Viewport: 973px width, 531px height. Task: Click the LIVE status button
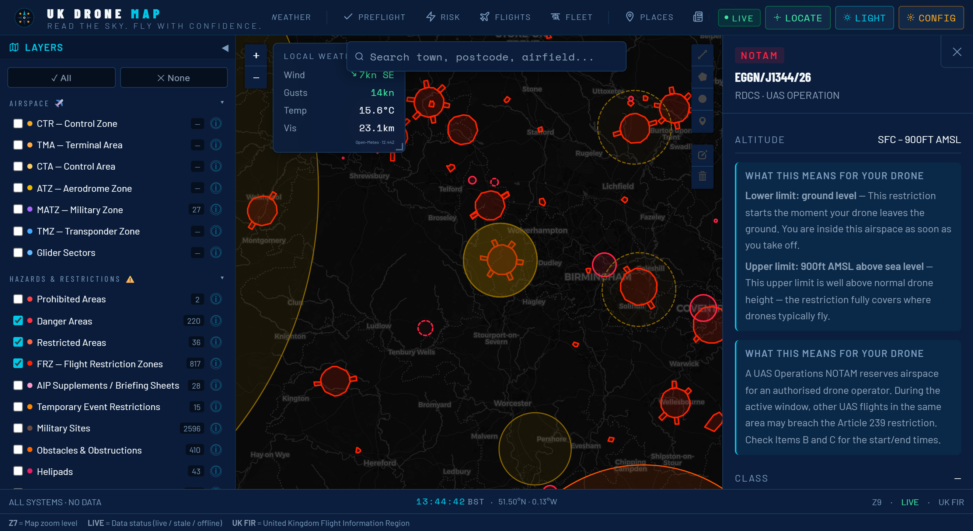coord(739,18)
